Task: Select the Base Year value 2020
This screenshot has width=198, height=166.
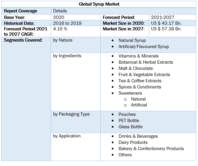Action: 59,17
